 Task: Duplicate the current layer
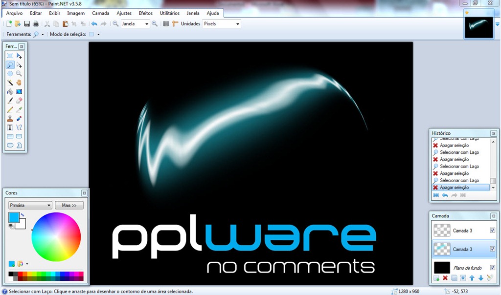point(454,278)
